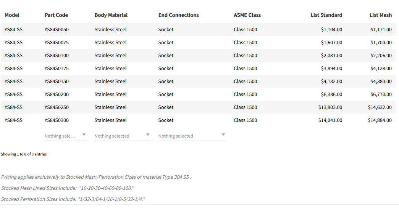Sort by List Standard price header
The image size is (399, 210).
(x=326, y=15)
